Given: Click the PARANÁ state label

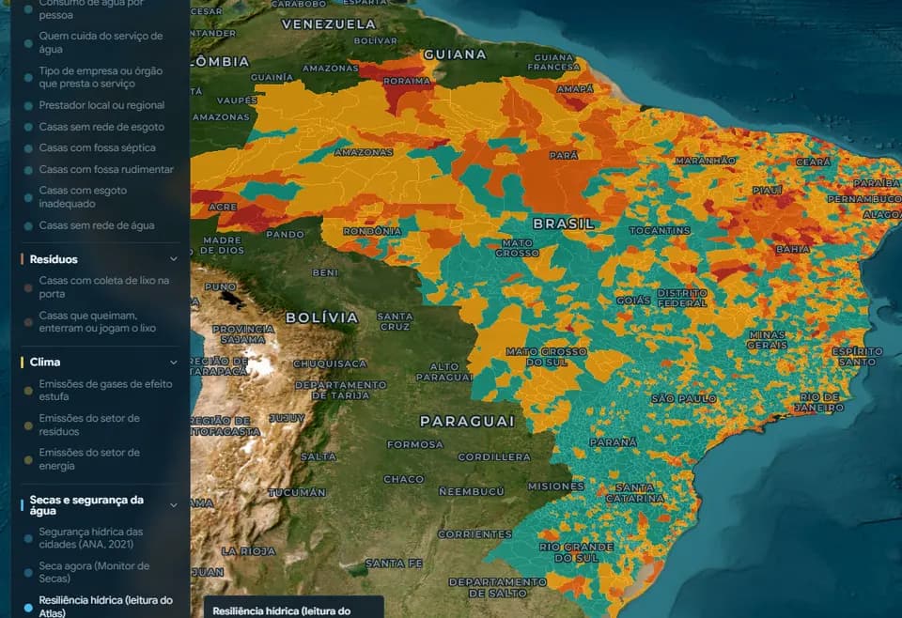Looking at the screenshot, I should 614,442.
